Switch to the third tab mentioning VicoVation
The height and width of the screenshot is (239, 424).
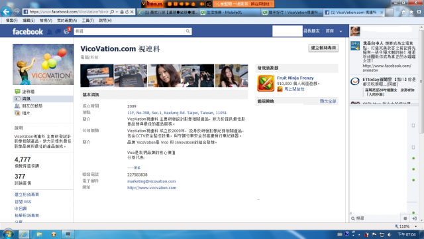coord(292,13)
